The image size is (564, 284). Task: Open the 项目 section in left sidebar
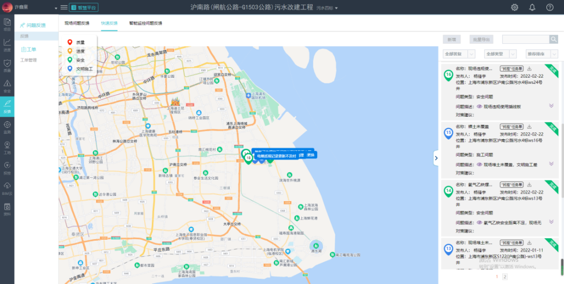coord(7,24)
